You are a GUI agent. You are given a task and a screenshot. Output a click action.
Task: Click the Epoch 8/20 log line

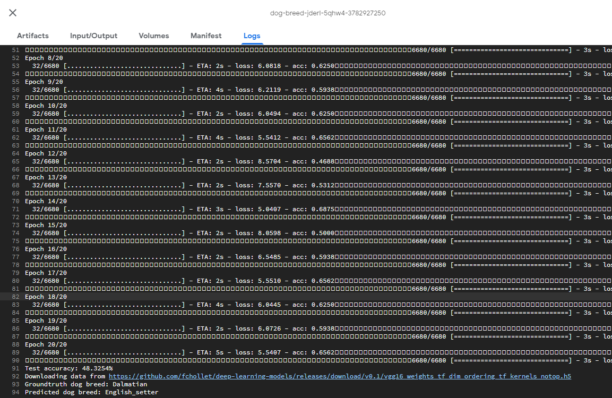44,58
